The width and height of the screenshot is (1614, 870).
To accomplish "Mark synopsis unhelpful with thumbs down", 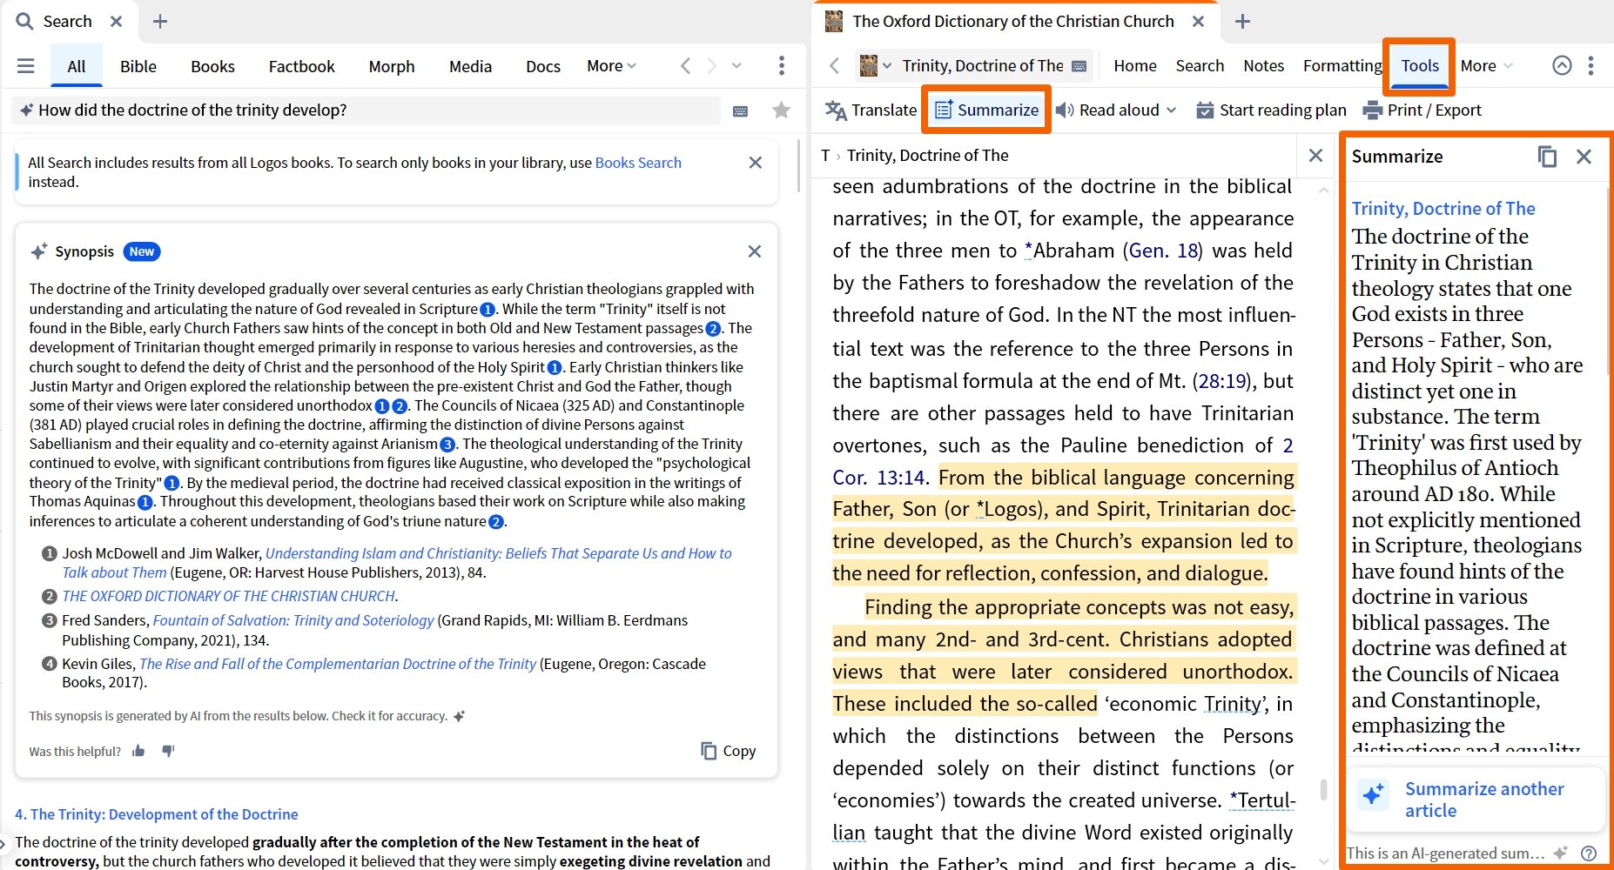I will point(168,751).
